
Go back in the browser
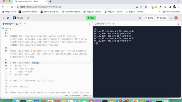point(3,7)
